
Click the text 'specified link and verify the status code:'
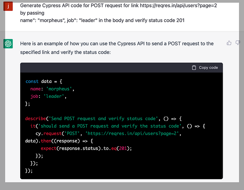[66, 52]
